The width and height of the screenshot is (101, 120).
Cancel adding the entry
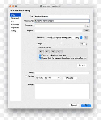tap(74, 105)
